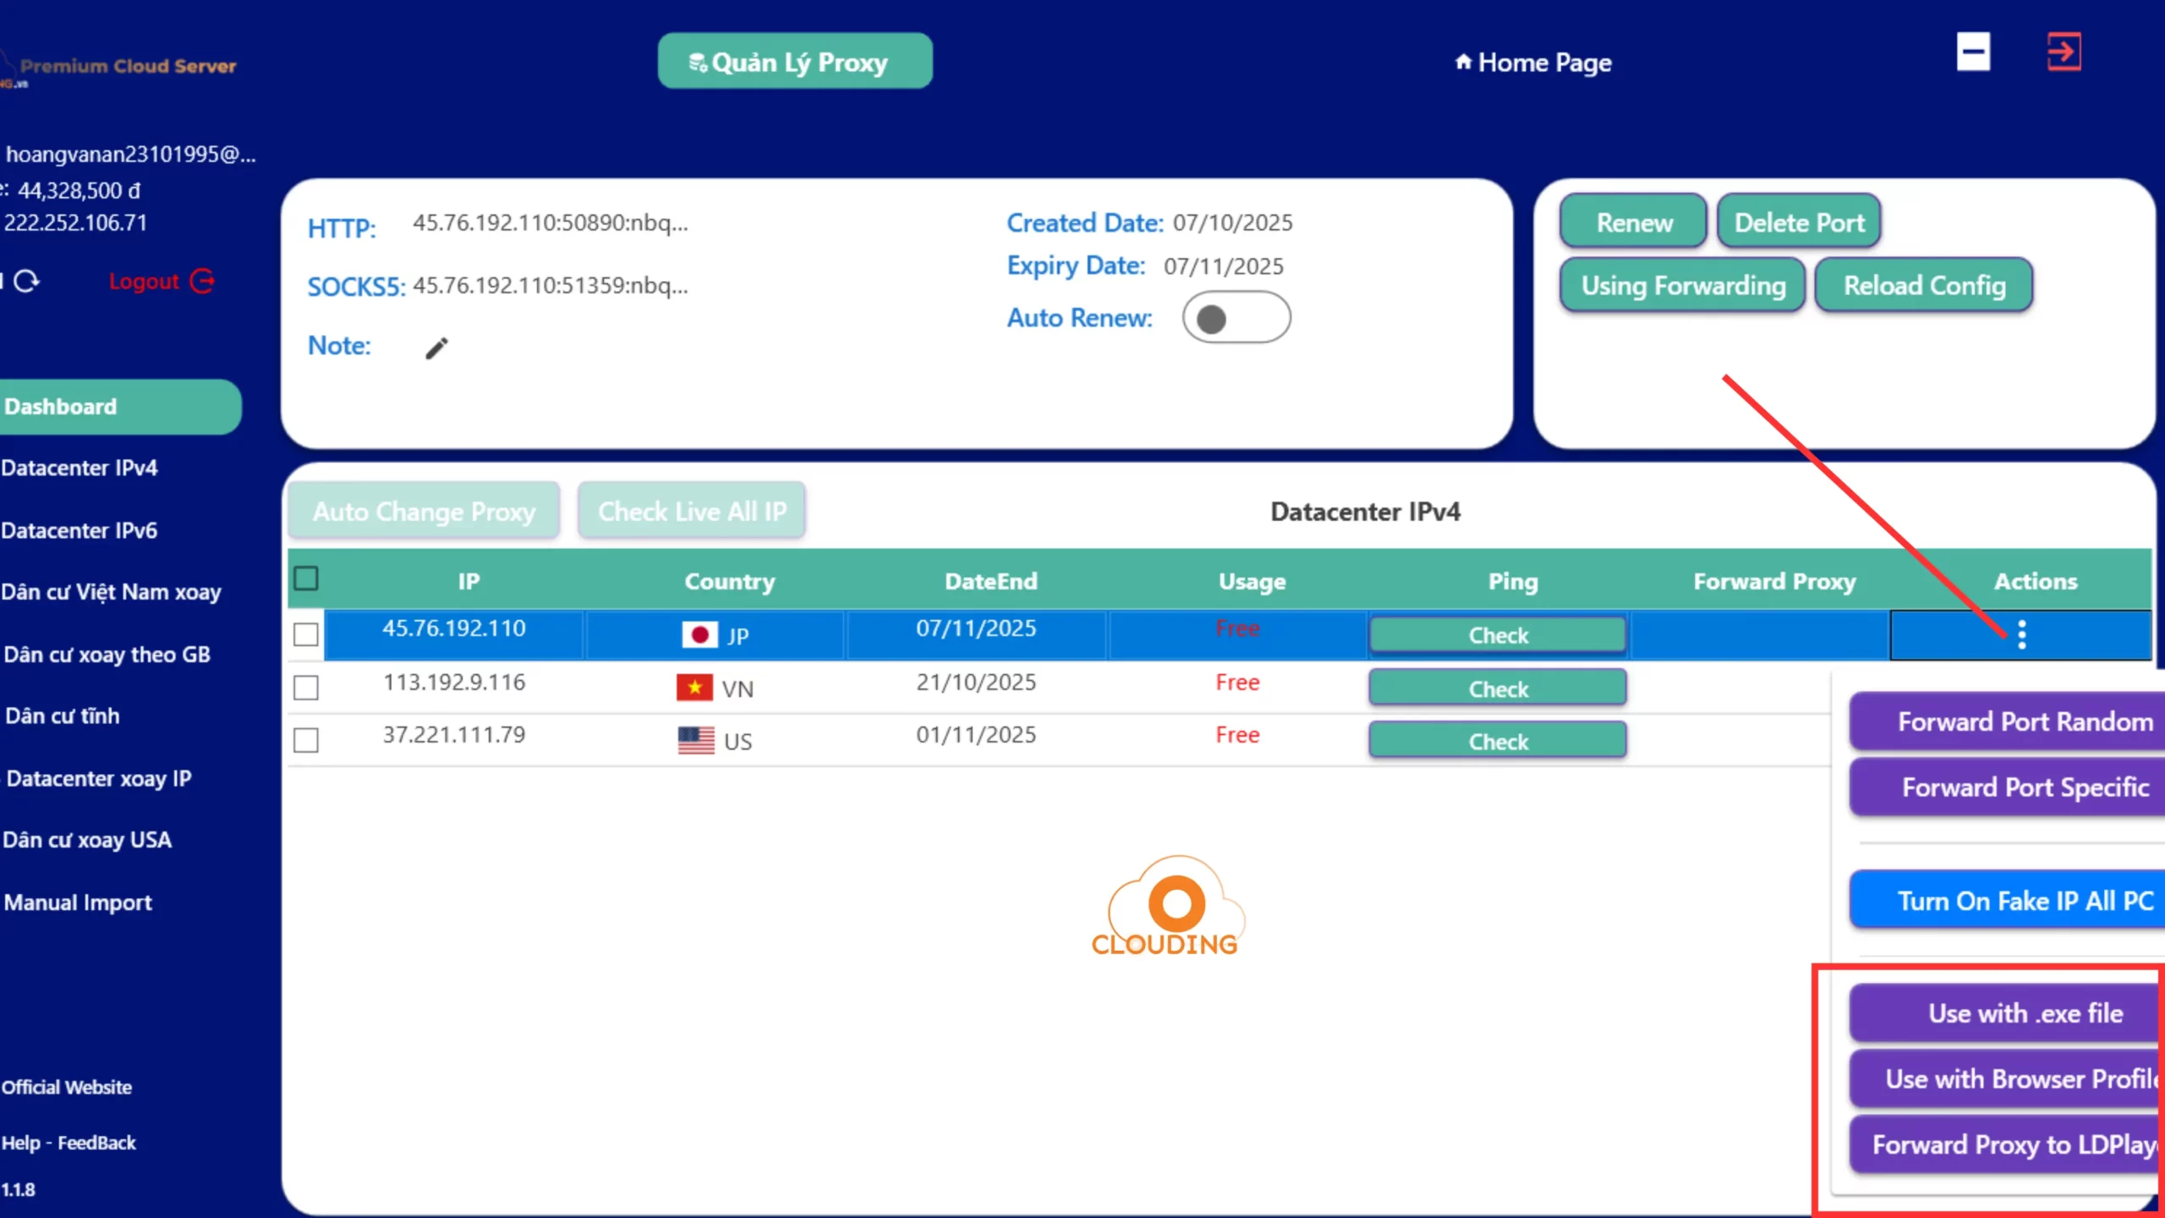This screenshot has width=2165, height=1218.
Task: Open Datacenter IPv6 in sidebar
Action: click(x=79, y=530)
